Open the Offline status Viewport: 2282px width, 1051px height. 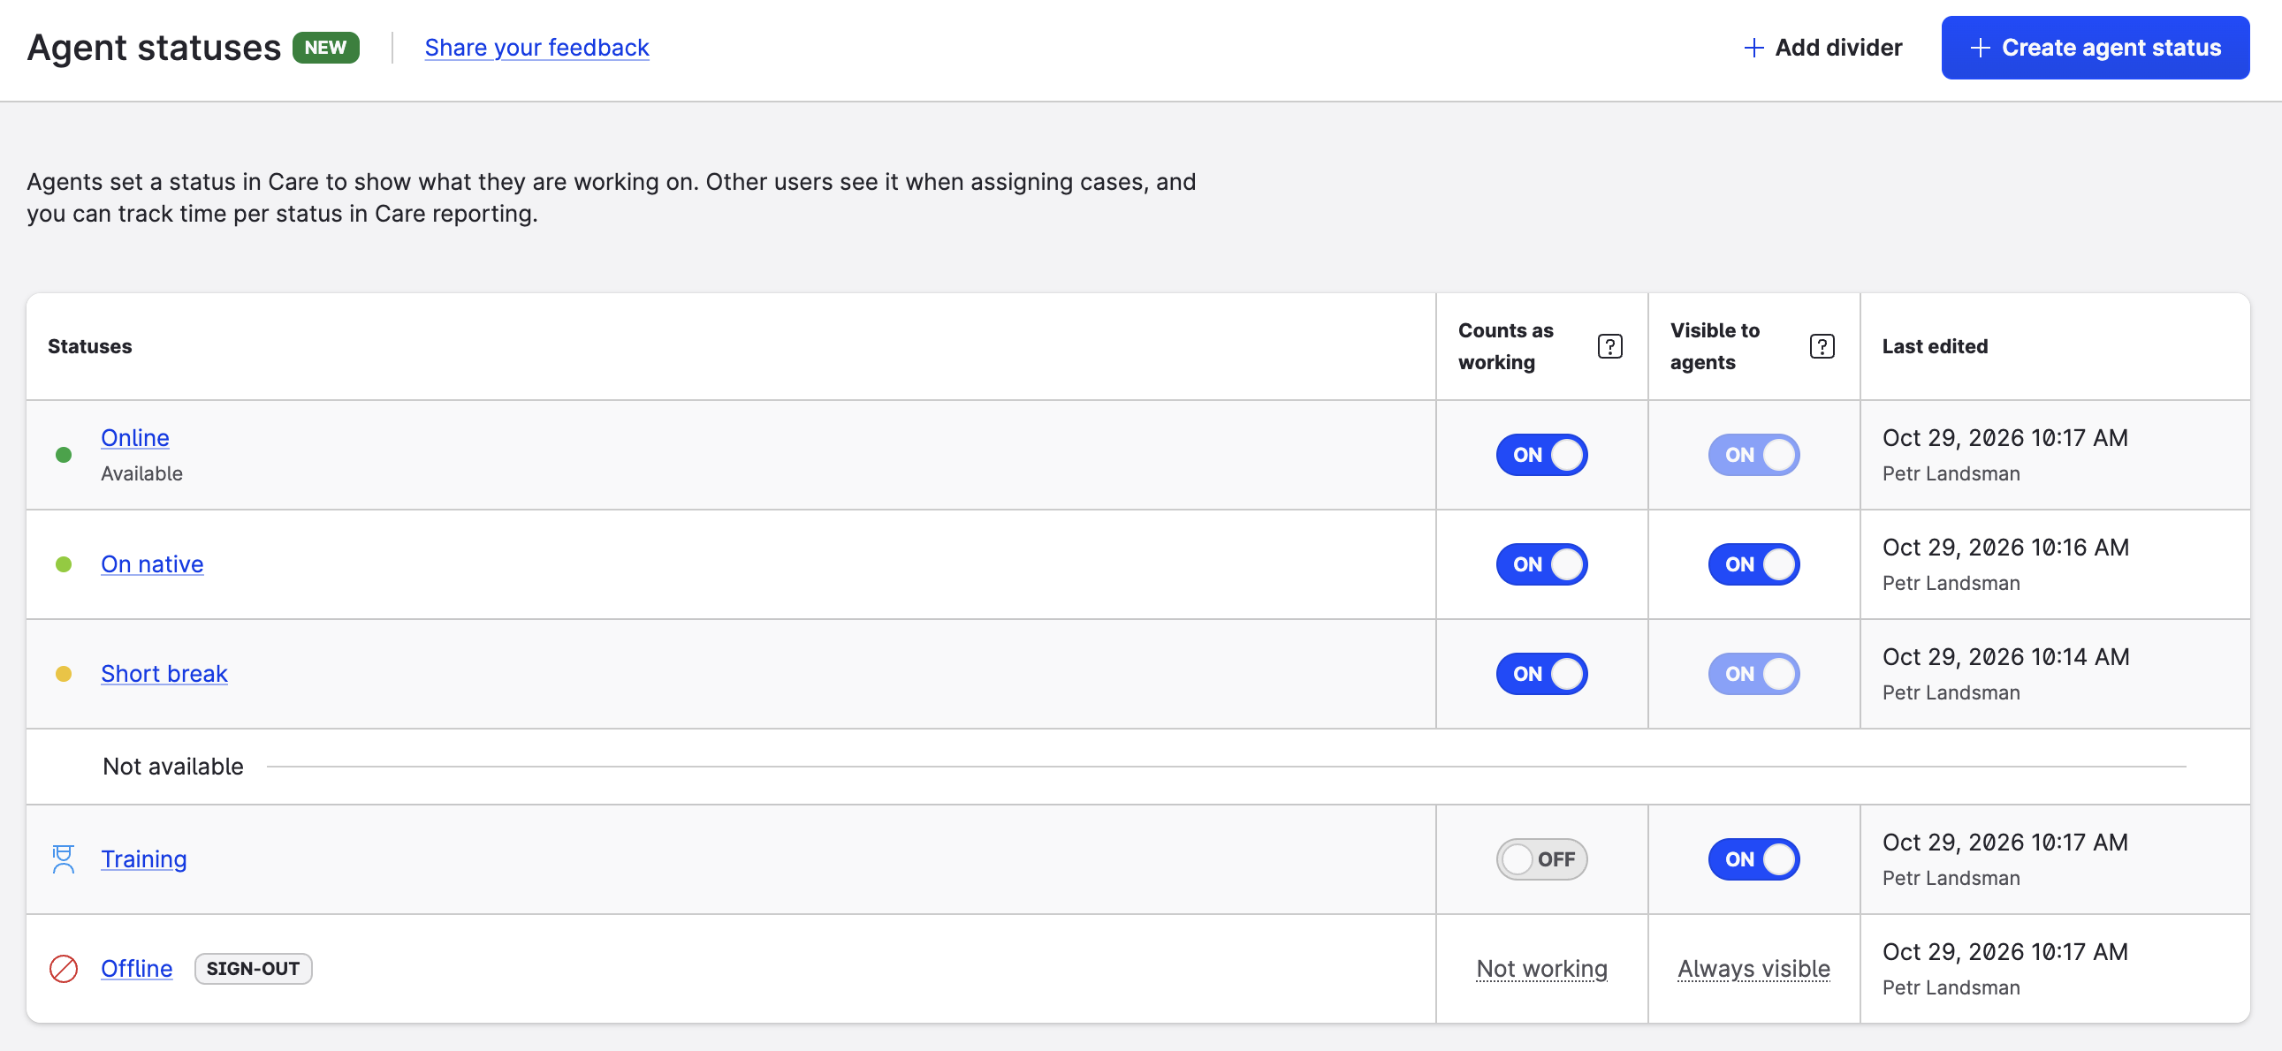(x=136, y=969)
